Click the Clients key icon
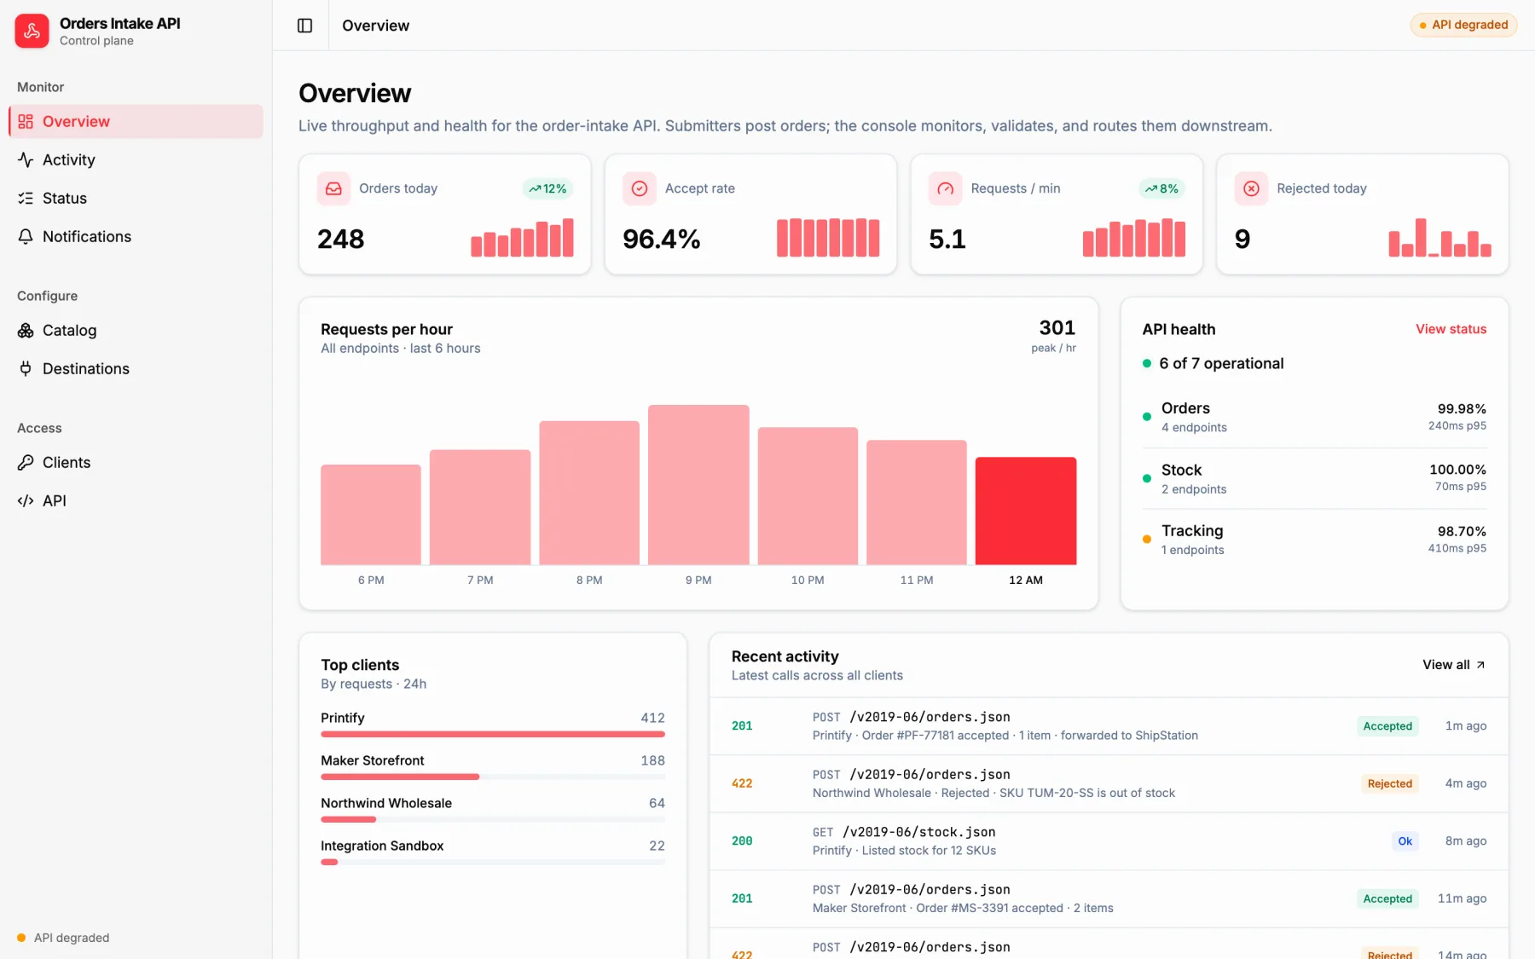The width and height of the screenshot is (1535, 959). click(x=26, y=463)
